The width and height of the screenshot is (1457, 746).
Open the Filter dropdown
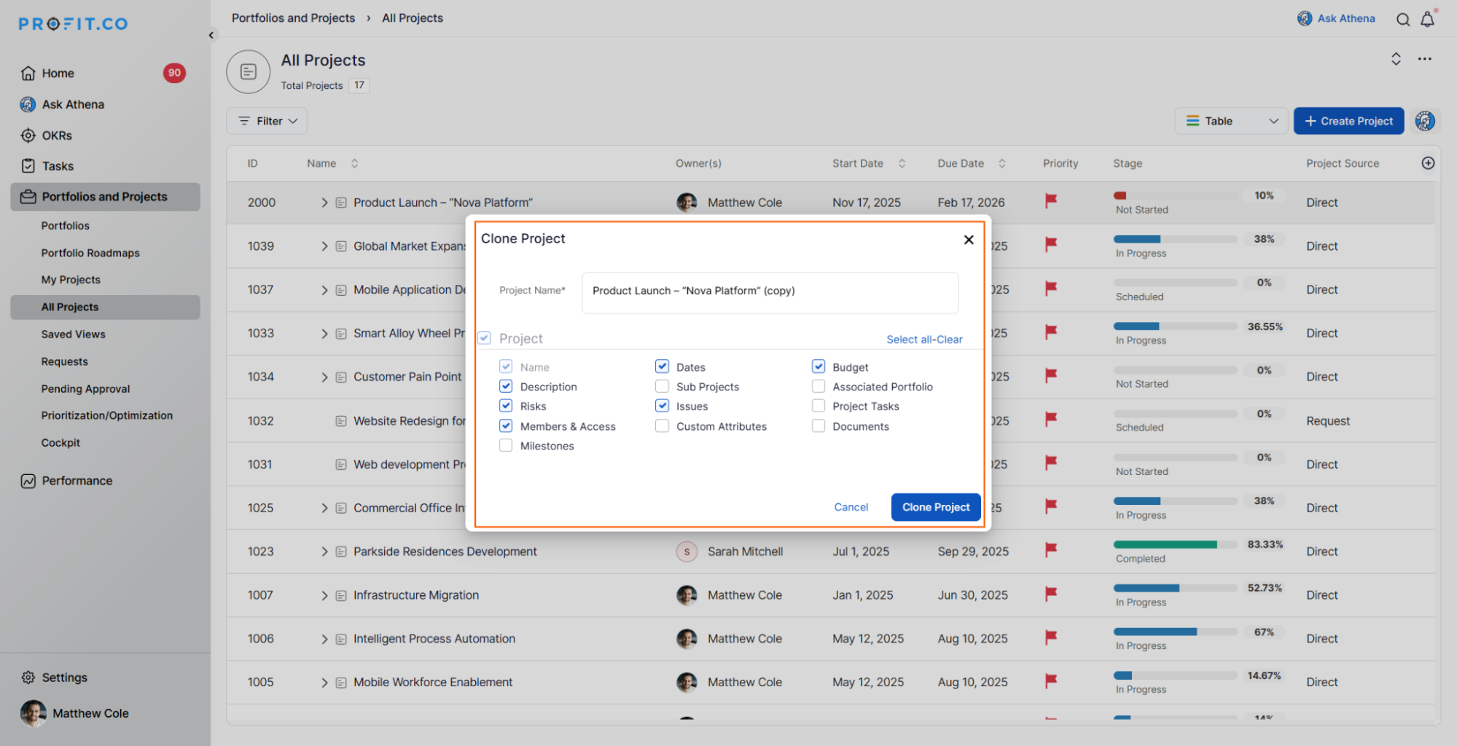pos(267,121)
